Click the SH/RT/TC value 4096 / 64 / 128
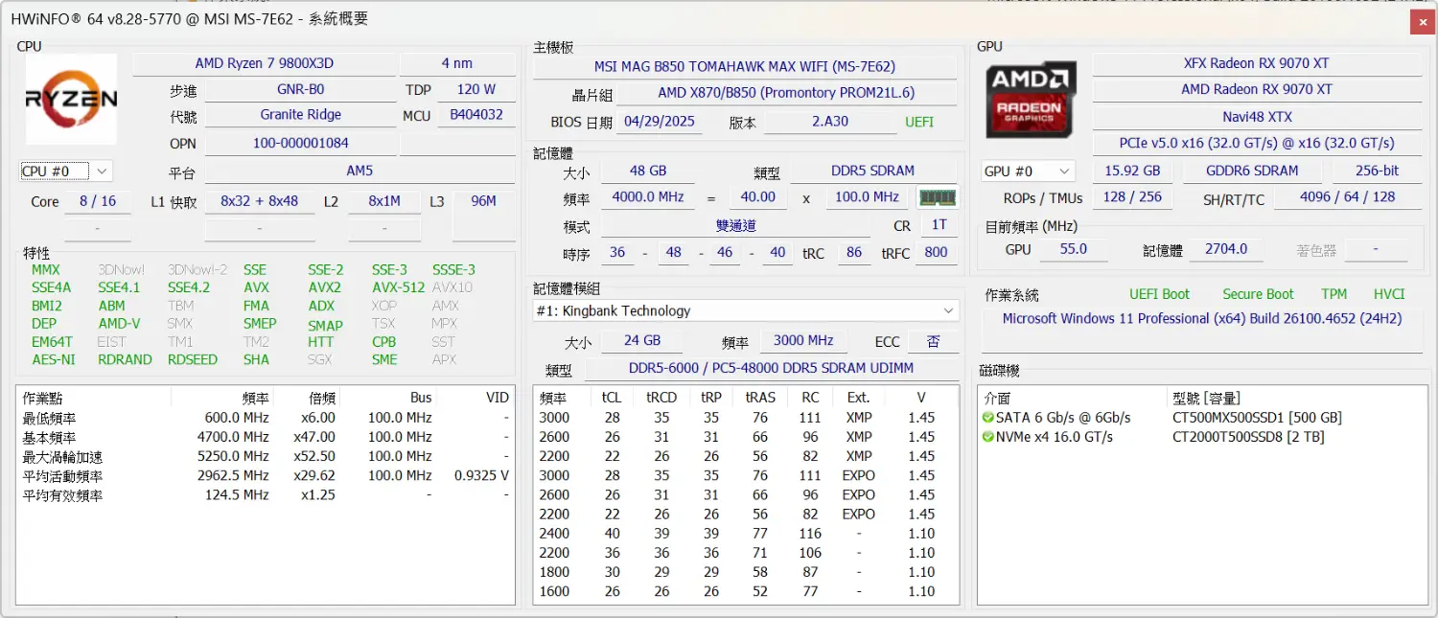The height and width of the screenshot is (618, 1438). [1347, 196]
